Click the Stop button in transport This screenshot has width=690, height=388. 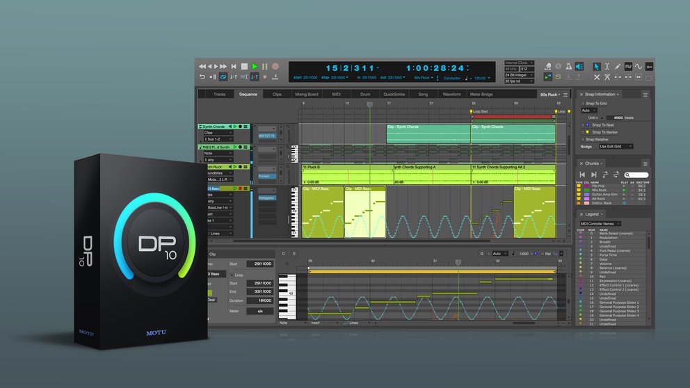[244, 67]
